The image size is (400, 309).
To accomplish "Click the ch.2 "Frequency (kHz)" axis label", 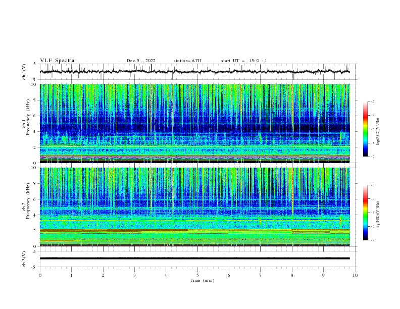I will [x=28, y=200].
